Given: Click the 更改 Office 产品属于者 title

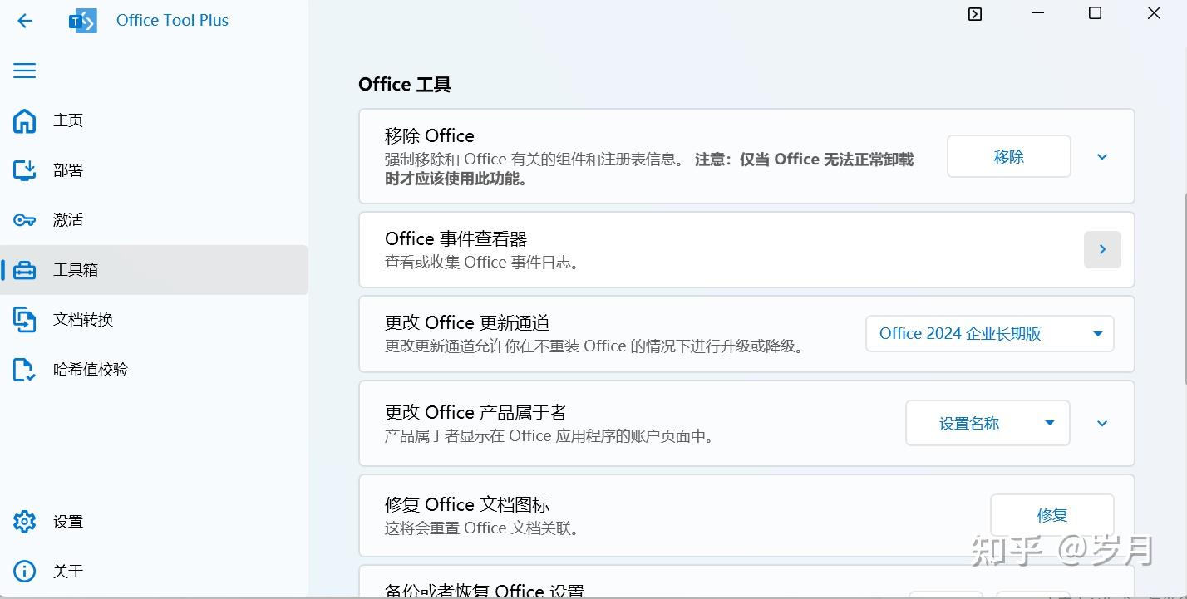Looking at the screenshot, I should coord(475,413).
